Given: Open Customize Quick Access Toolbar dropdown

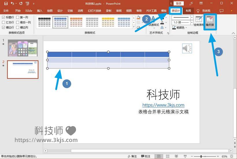Looking at the screenshot, I should 34,4.
